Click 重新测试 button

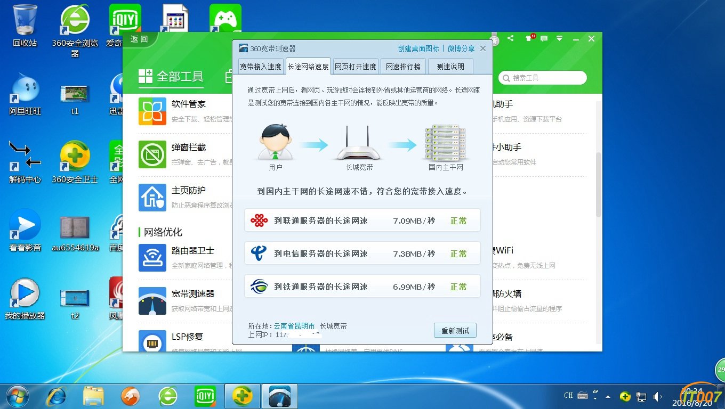click(455, 331)
